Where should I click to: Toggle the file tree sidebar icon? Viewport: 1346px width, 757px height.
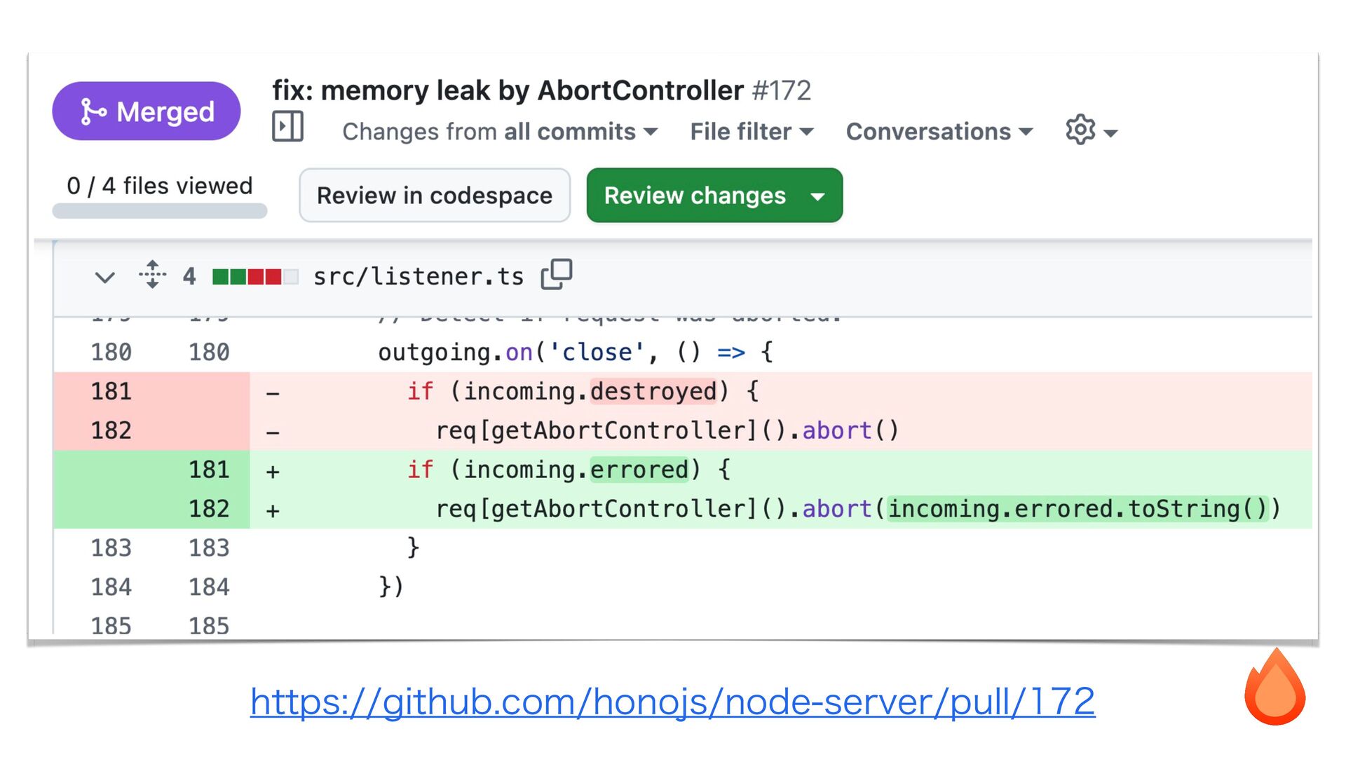pyautogui.click(x=287, y=127)
